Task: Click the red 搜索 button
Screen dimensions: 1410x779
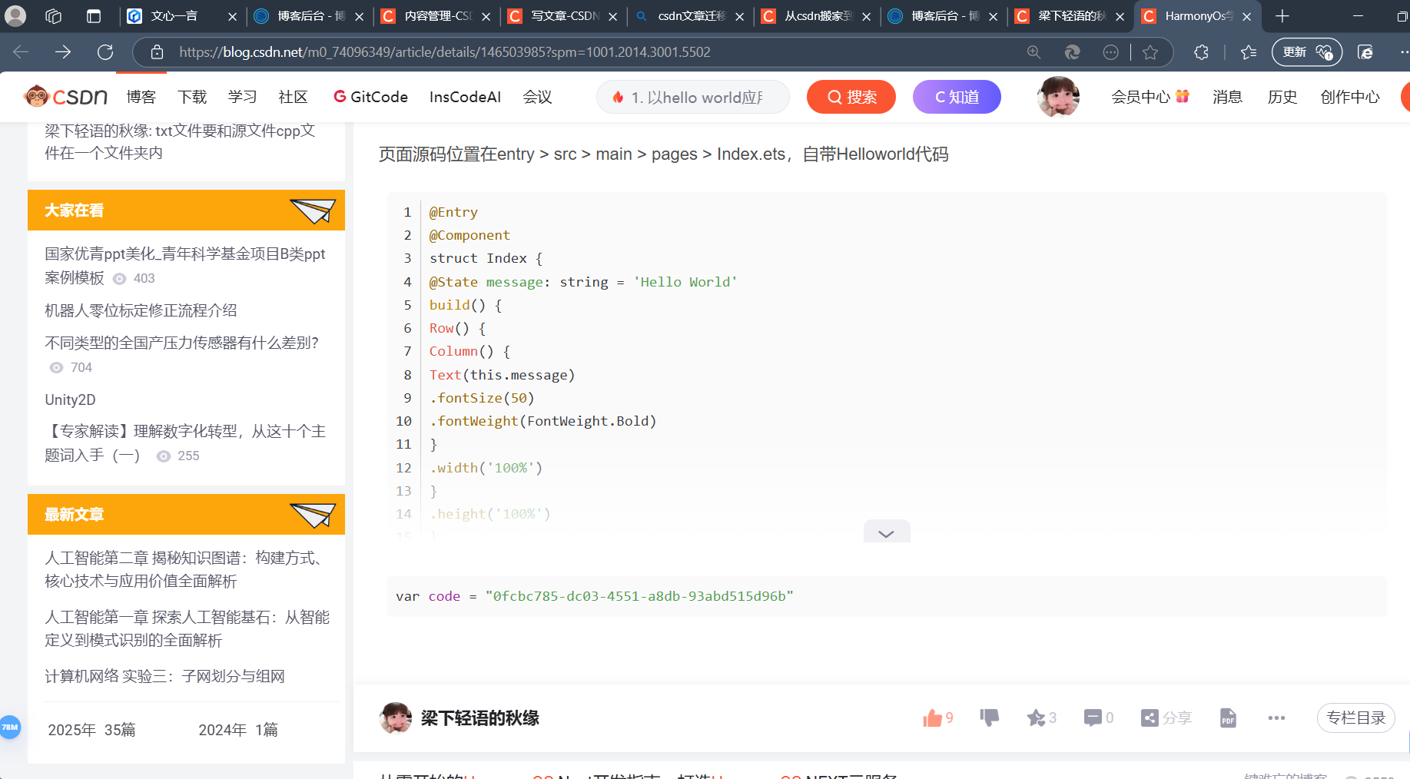Action: click(851, 97)
